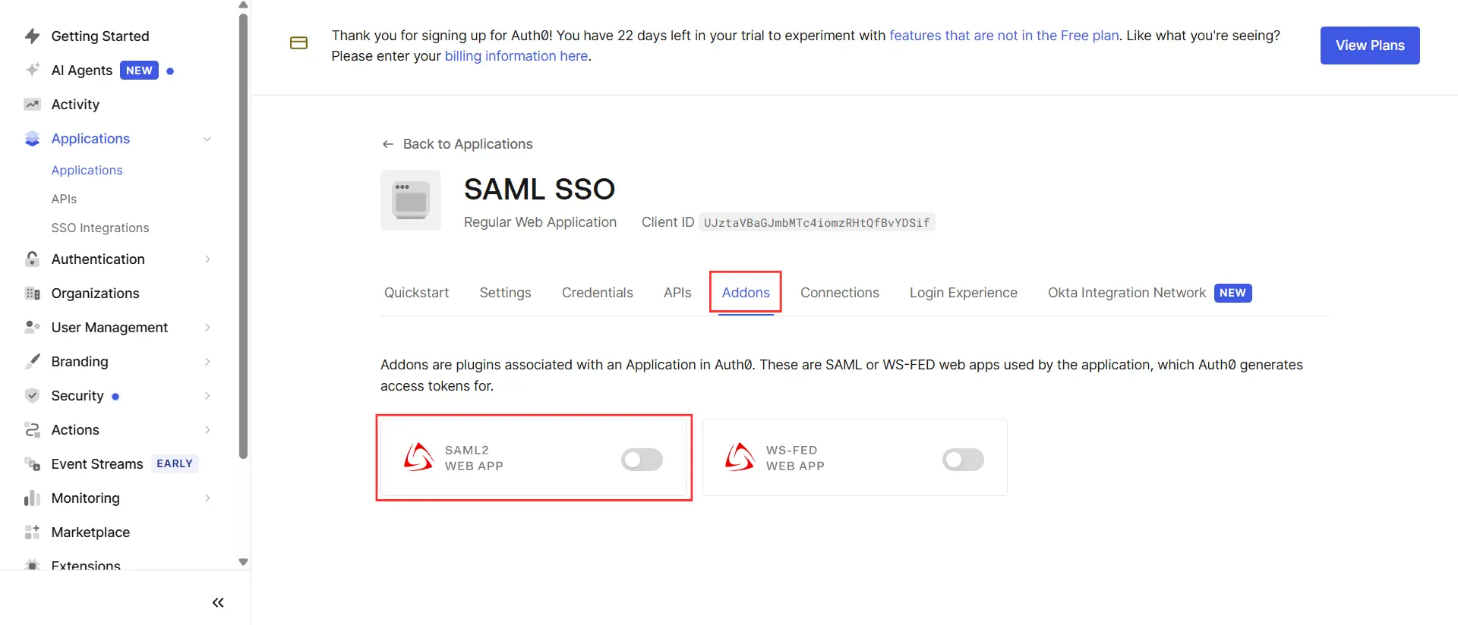Image resolution: width=1458 pixels, height=625 pixels.
Task: Open the Okta Integration Network tab
Action: pyautogui.click(x=1150, y=293)
